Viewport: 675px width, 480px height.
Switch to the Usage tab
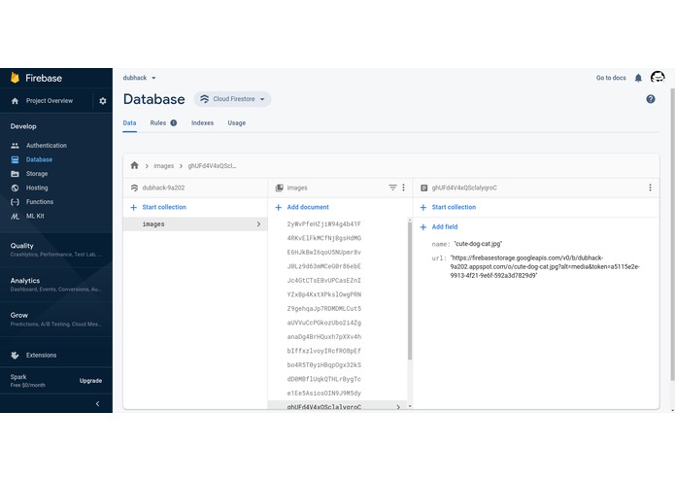(237, 123)
